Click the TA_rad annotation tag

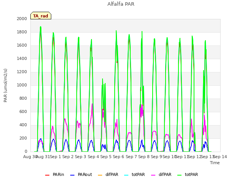tap(41, 16)
